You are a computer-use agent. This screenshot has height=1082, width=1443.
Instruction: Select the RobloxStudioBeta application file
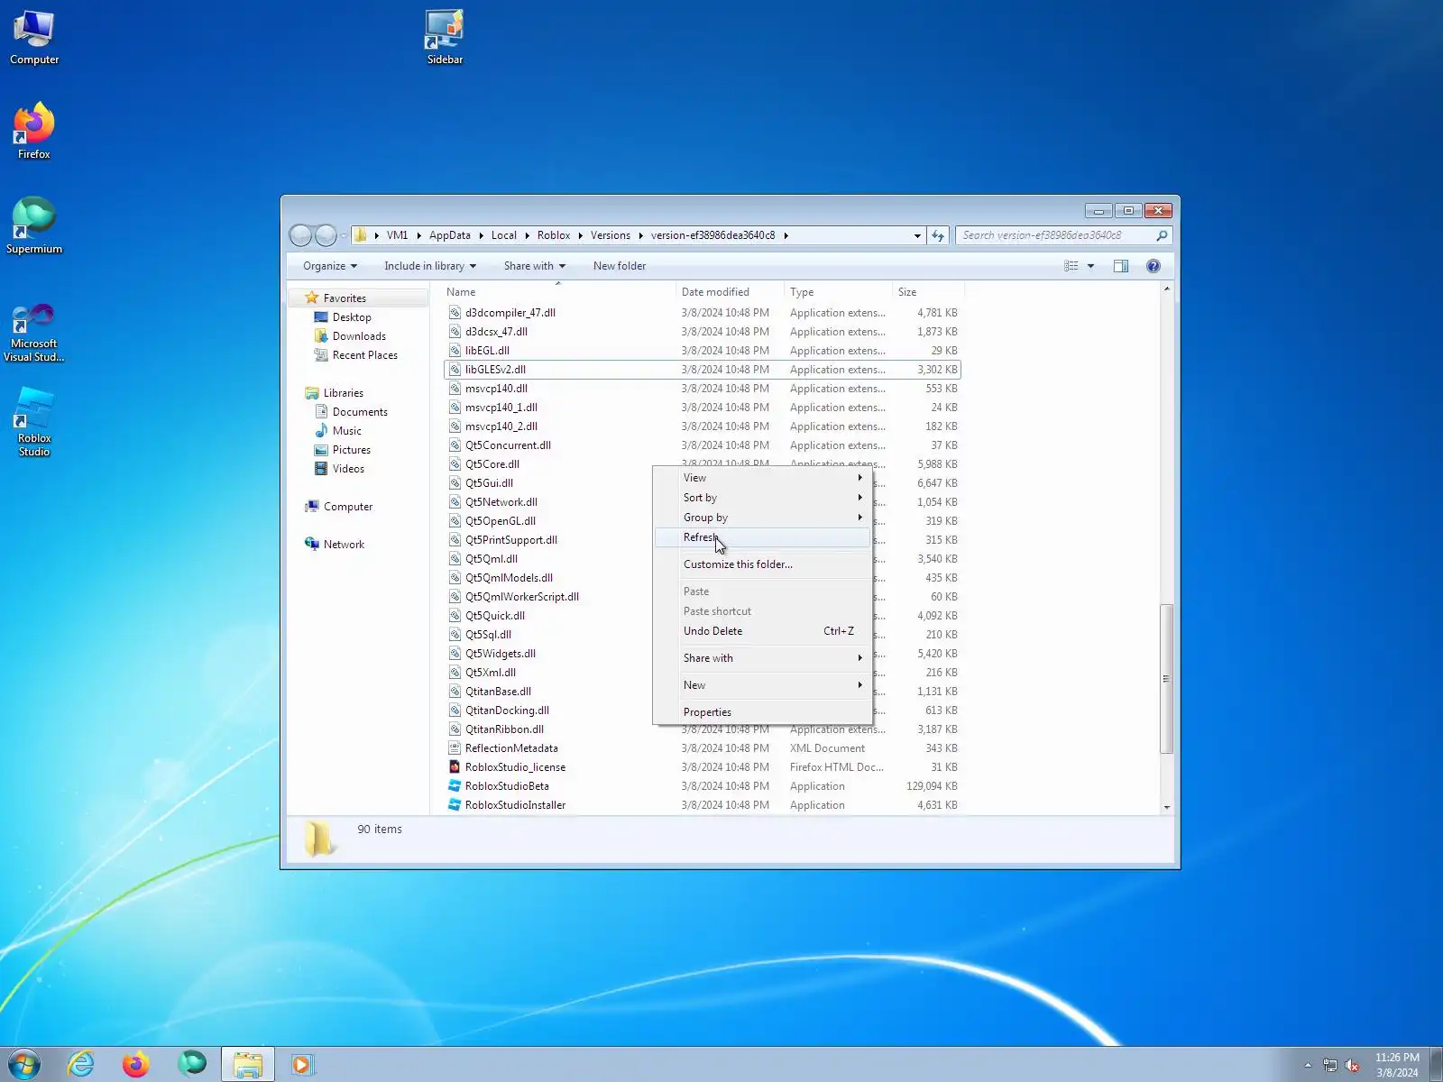point(703,786)
